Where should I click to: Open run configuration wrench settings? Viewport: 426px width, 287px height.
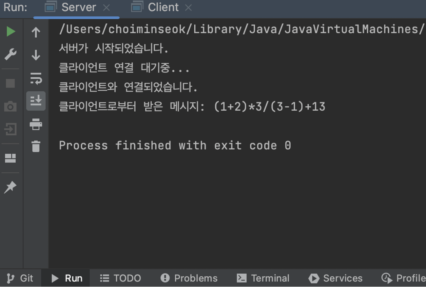[x=11, y=54]
